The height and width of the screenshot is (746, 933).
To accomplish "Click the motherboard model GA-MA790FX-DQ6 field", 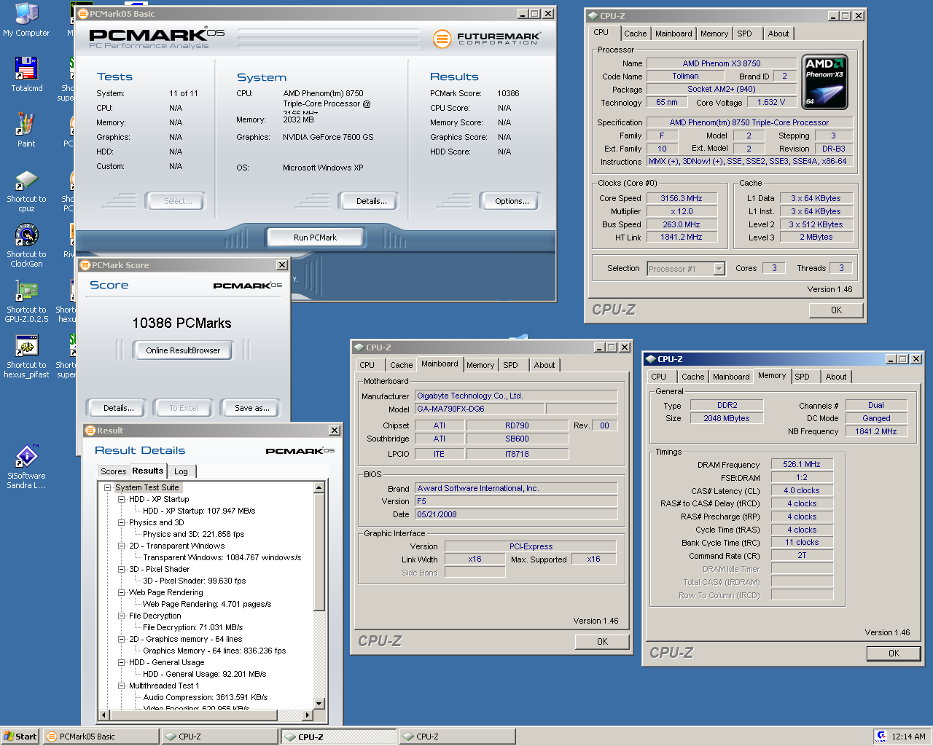I will click(x=480, y=409).
